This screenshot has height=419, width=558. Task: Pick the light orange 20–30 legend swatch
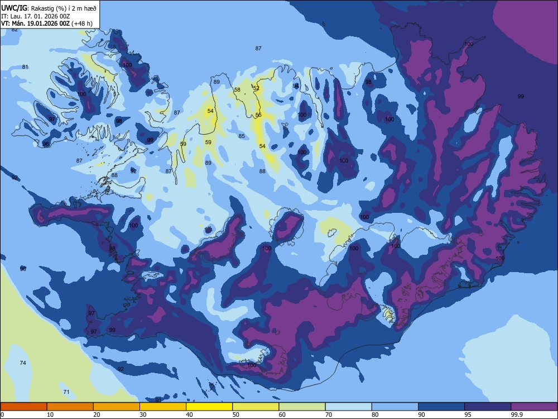117,407
